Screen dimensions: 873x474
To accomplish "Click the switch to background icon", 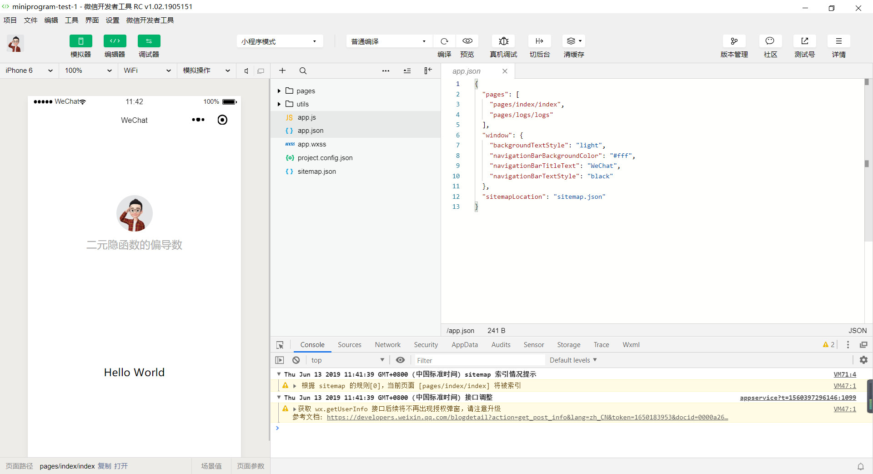I will (x=540, y=41).
